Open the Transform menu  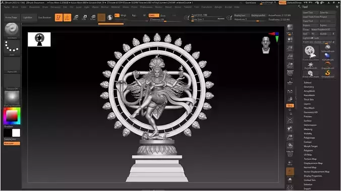pyautogui.click(x=206, y=7)
